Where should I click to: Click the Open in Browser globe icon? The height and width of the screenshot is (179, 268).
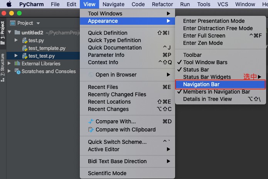coord(91,75)
